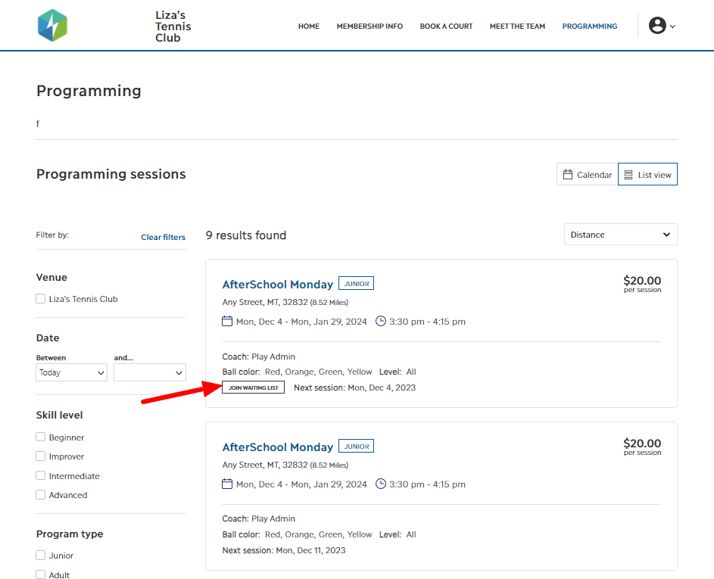Click the clock icon beside 3:30 pm time
Viewport: 714px width, 579px height.
pyautogui.click(x=380, y=321)
